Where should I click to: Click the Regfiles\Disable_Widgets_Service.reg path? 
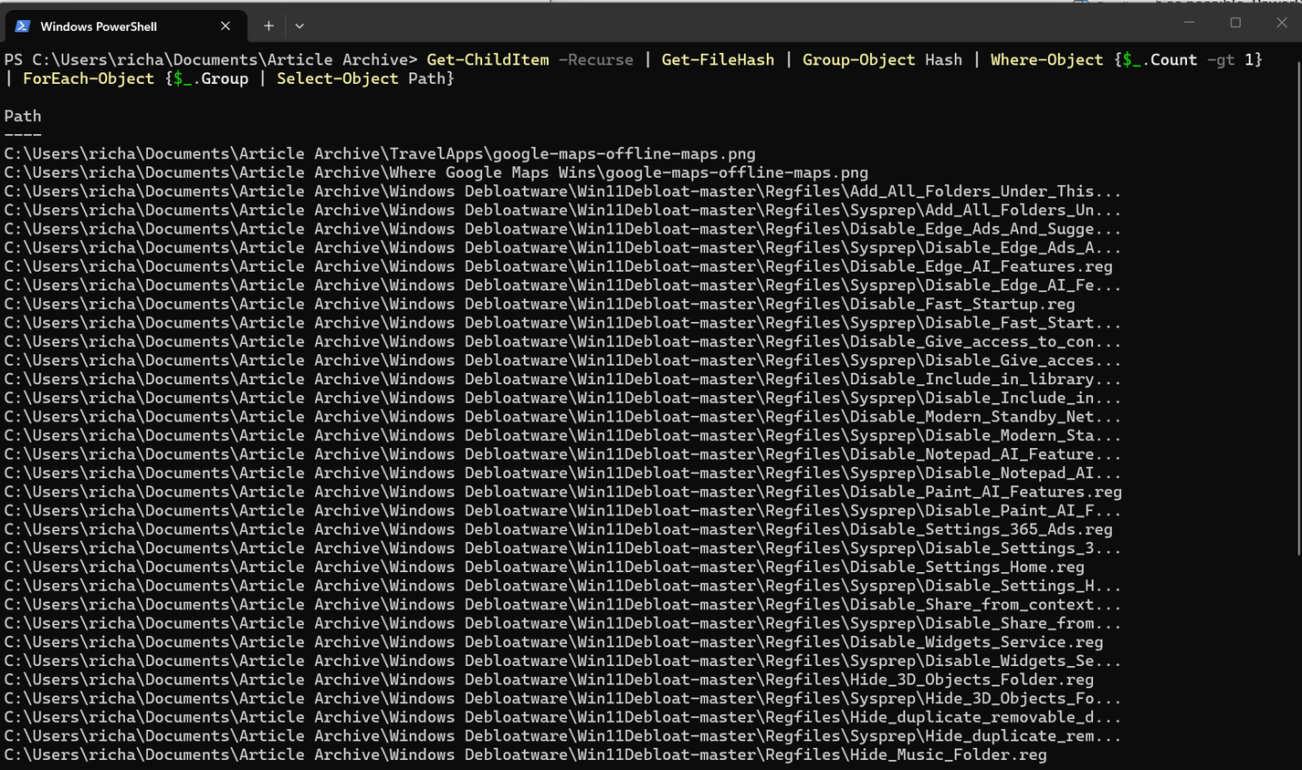(553, 641)
